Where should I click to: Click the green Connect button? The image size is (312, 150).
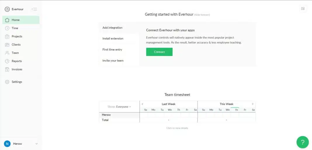(159, 52)
